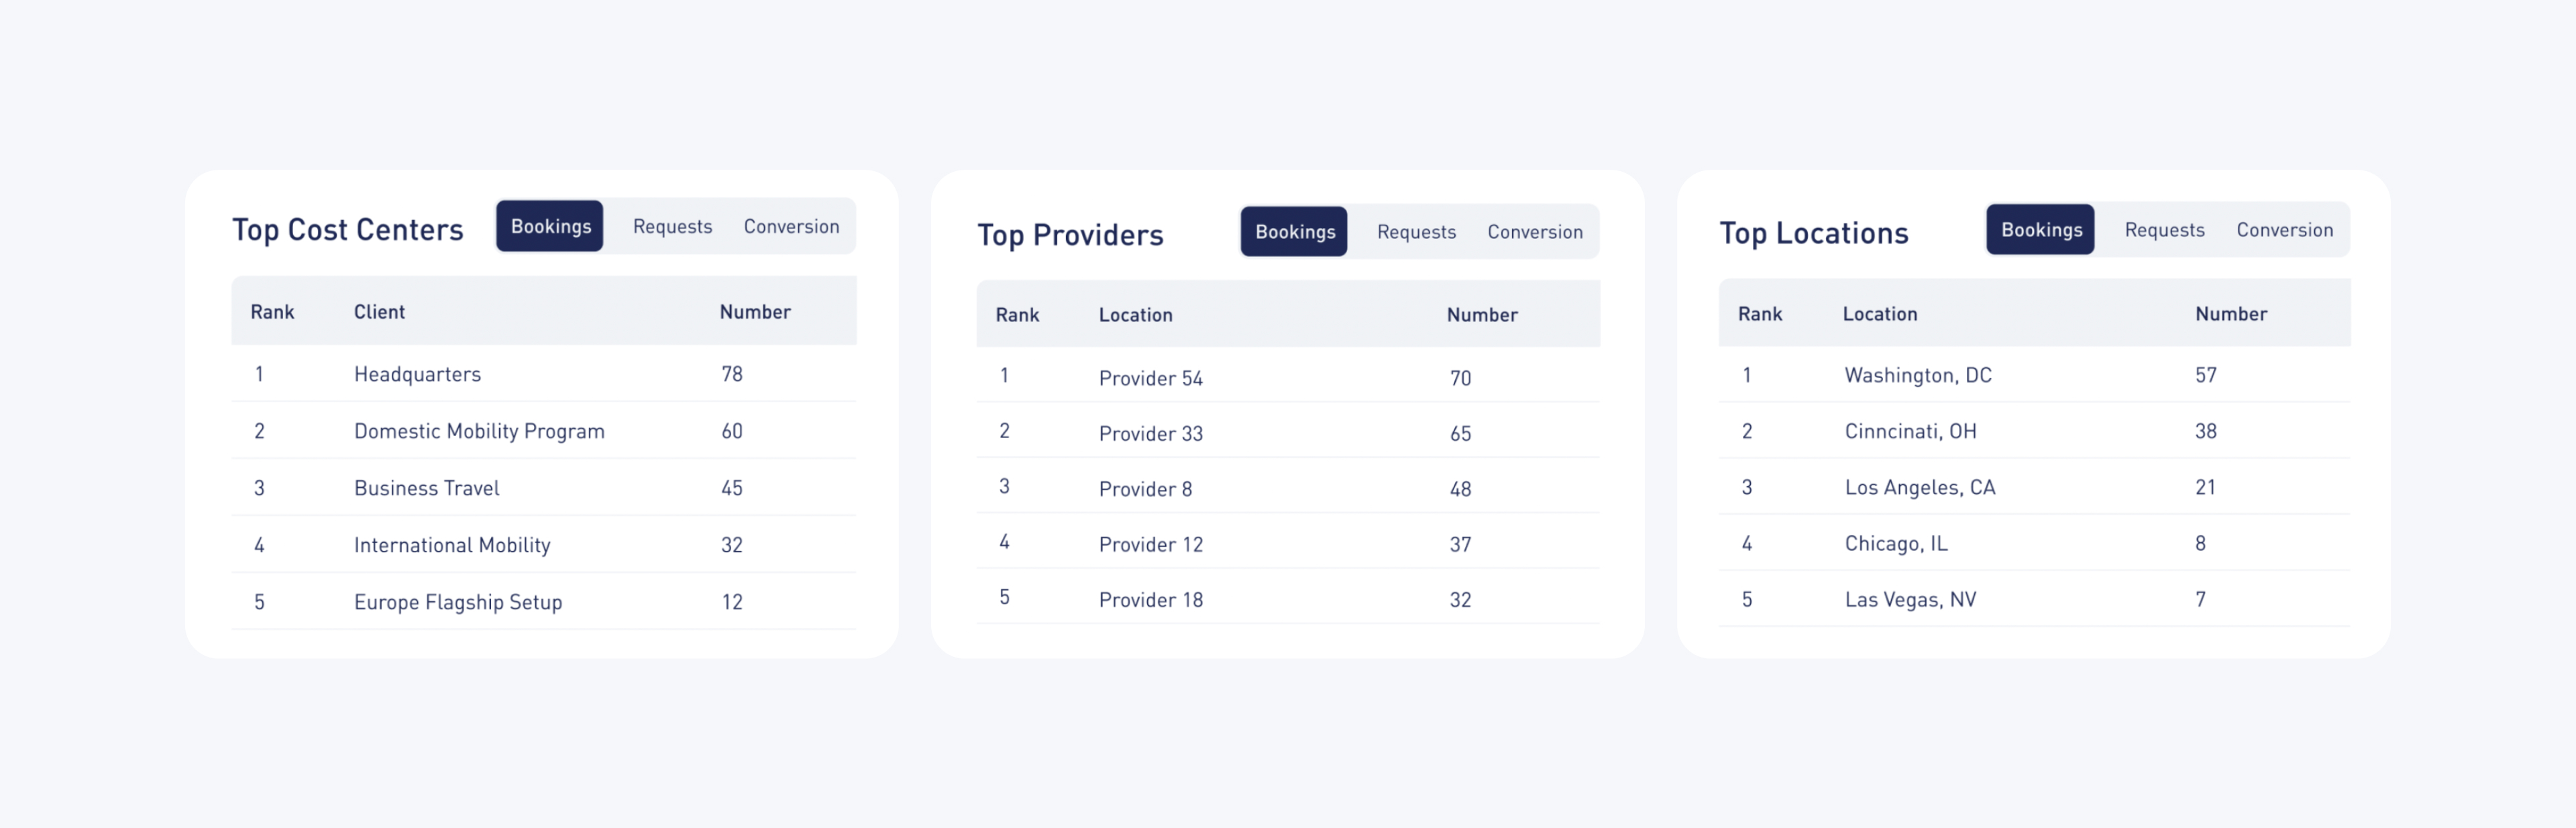The image size is (2576, 828).
Task: Switch Top Locations to Requests
Action: [x=2164, y=230]
